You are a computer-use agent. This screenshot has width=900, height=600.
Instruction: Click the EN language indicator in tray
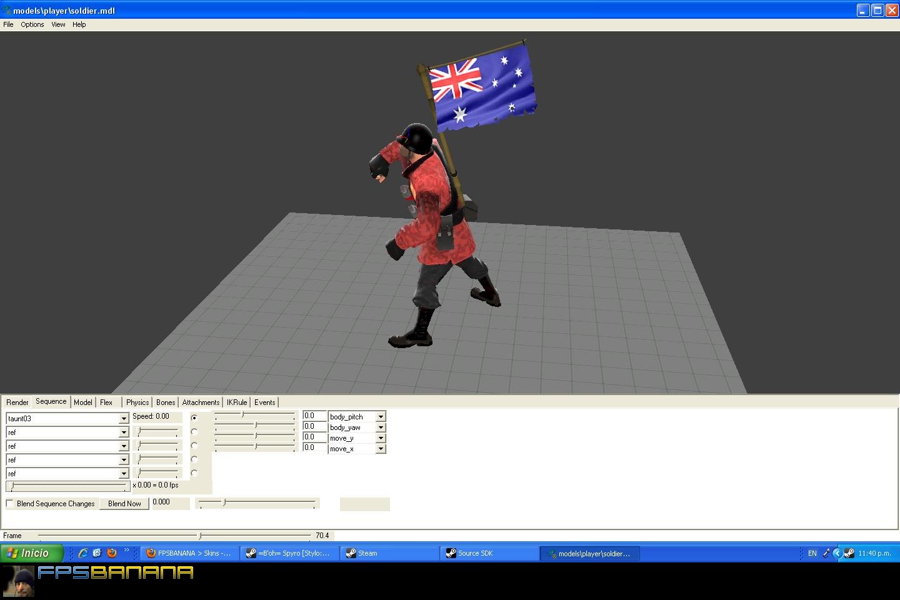pos(812,552)
